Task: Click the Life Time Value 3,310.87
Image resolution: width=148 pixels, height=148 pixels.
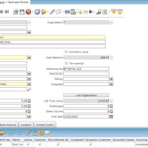Action: pyautogui.click(x=104, y=101)
